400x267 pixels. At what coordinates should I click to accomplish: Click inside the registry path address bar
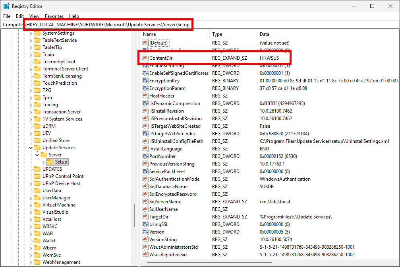point(119,24)
